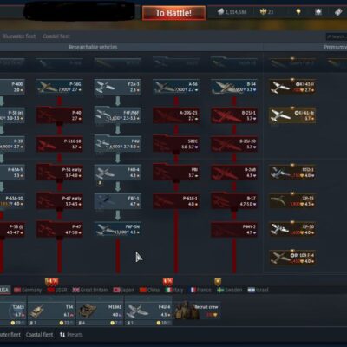This screenshot has height=347, width=347.
Task: Switch to the Great Britain nation tab
Action: [x=90, y=290]
